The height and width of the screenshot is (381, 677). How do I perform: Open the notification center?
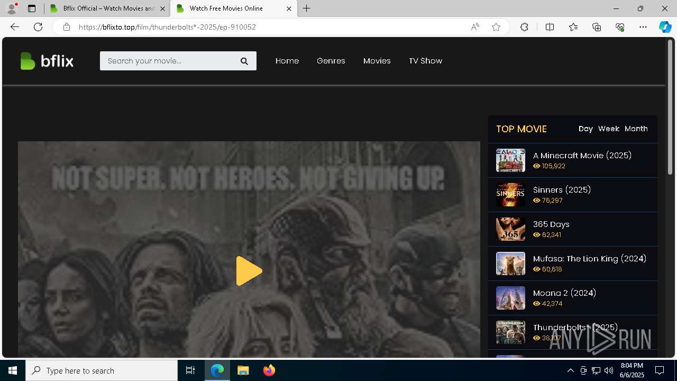(660, 370)
